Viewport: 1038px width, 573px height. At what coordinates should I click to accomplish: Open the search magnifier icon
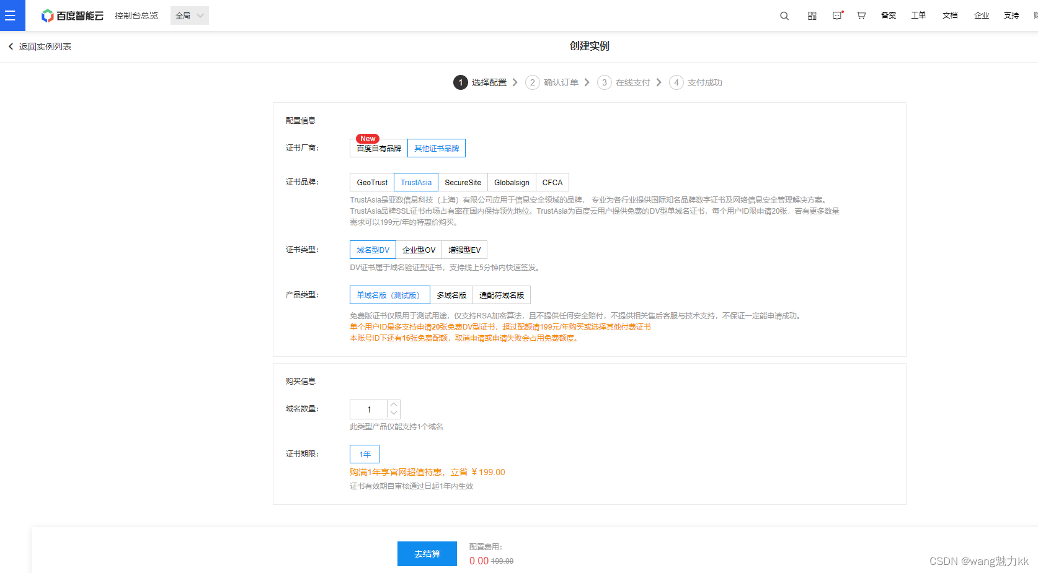[784, 15]
